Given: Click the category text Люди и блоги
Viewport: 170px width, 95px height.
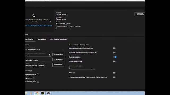Looking at the screenshot, I should pyautogui.click(x=61, y=19).
